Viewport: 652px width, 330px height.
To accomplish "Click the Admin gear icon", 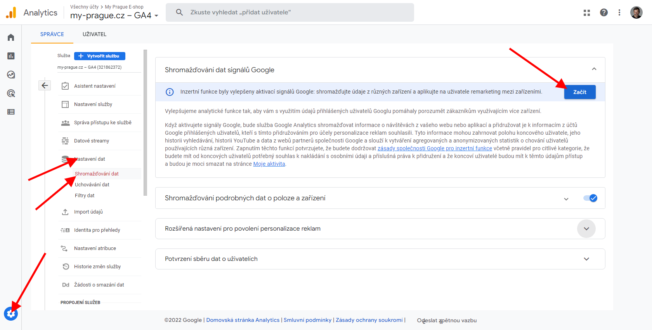I will click(11, 313).
